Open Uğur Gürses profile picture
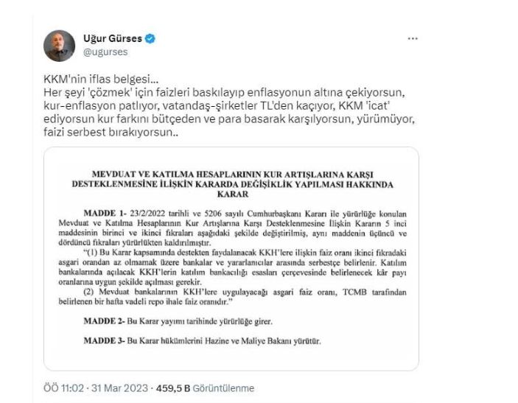Screen dimensions: 518x403 (x=59, y=46)
